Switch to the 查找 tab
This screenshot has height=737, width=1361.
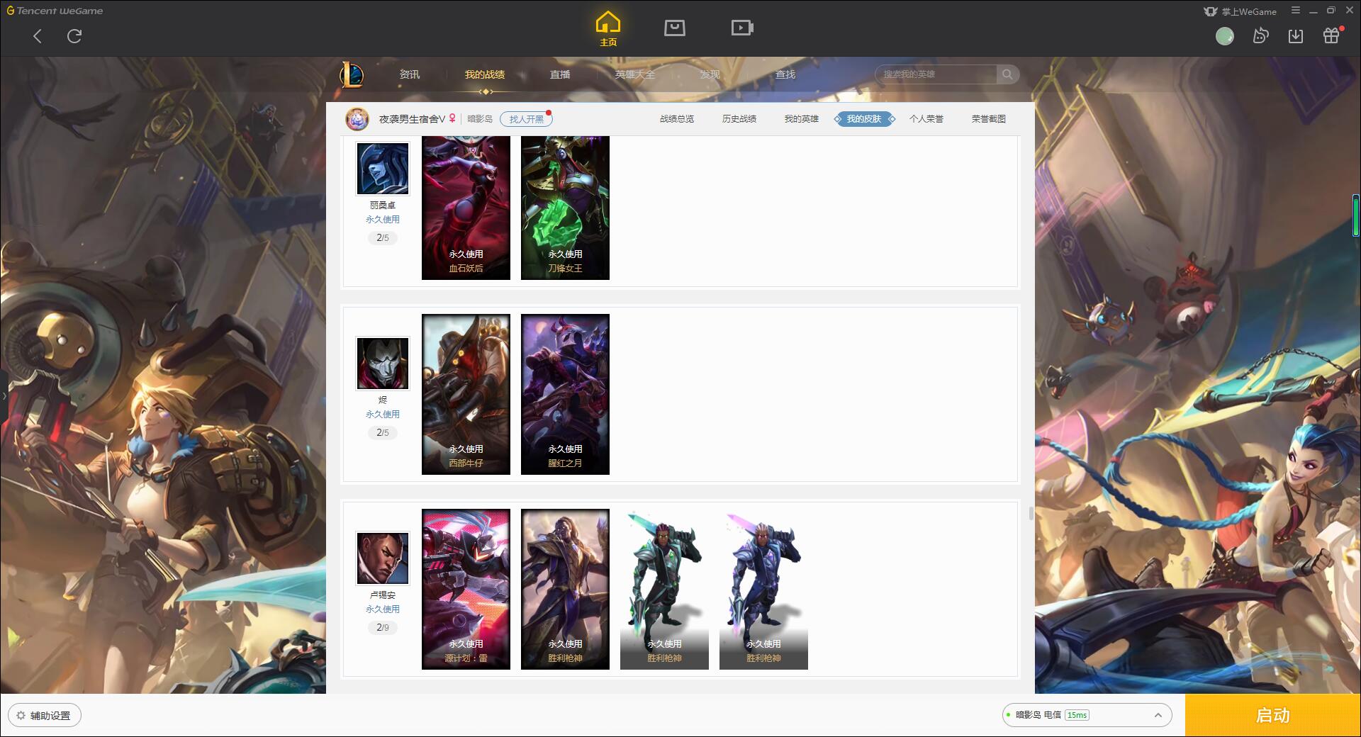coord(785,74)
